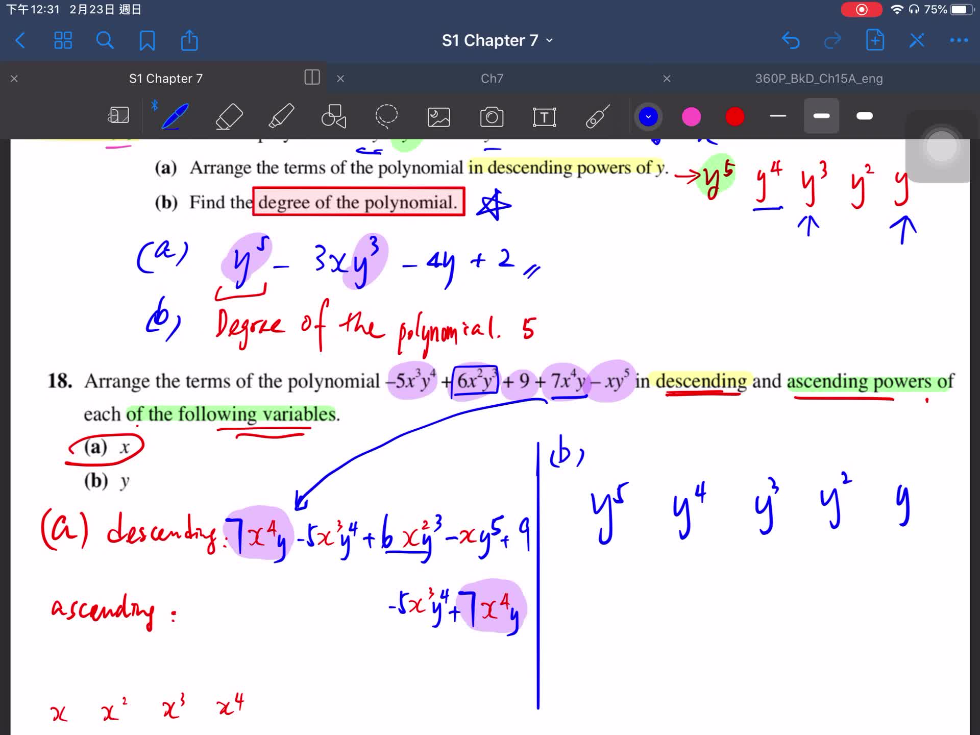This screenshot has width=980, height=735.
Task: Select the Pen tool
Action: coord(175,116)
